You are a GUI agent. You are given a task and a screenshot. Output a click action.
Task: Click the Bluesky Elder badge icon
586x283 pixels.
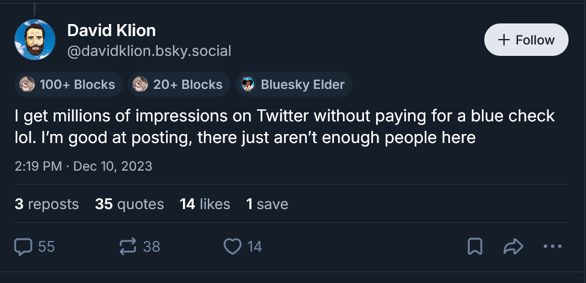point(248,85)
